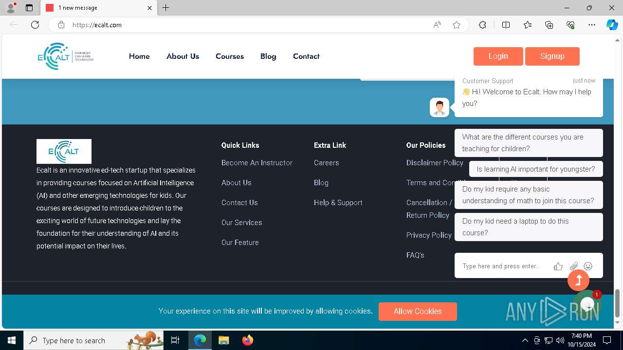Select 'need a laptop' chat suggestion
Viewport: 623px width, 350px height.
coord(529,227)
